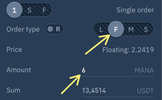Select "L" in the L-F-M-S selector
The width and height of the screenshot is (162, 100).
tap(101, 29)
